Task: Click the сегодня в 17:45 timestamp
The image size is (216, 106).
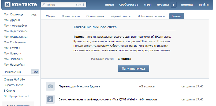Action: [x=192, y=86]
